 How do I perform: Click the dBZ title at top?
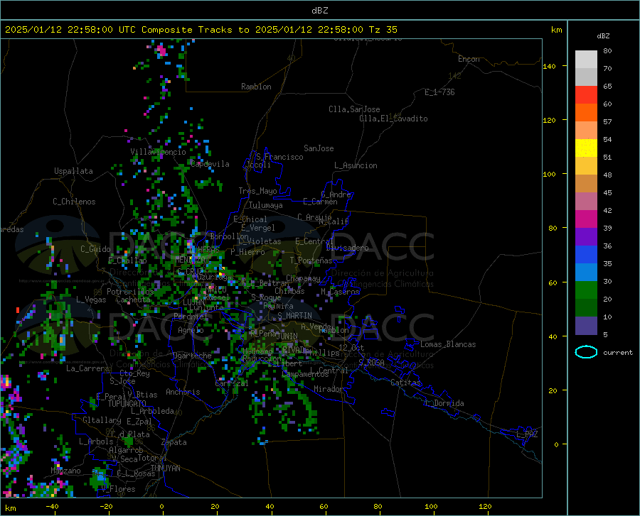pos(319,11)
